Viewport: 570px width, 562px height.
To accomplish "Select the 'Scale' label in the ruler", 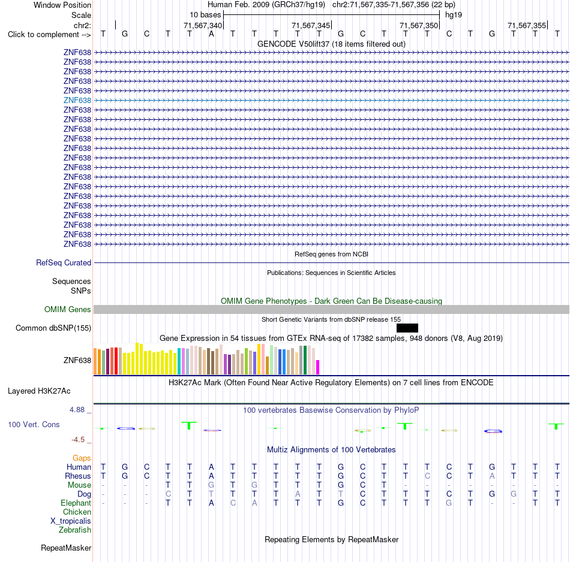I will tap(81, 15).
